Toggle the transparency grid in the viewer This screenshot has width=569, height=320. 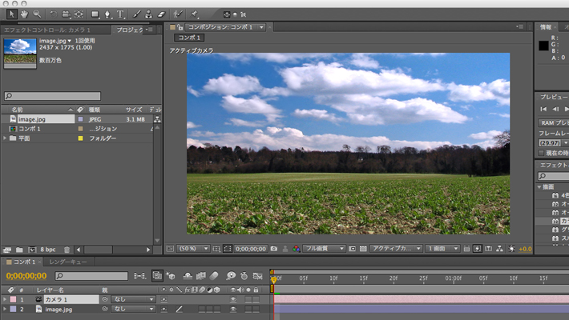click(x=363, y=249)
